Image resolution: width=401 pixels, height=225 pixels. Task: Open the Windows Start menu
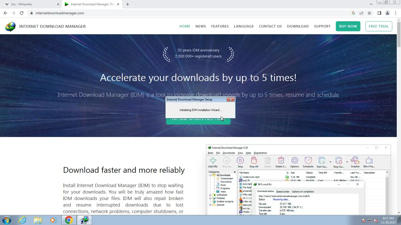[x=7, y=220]
